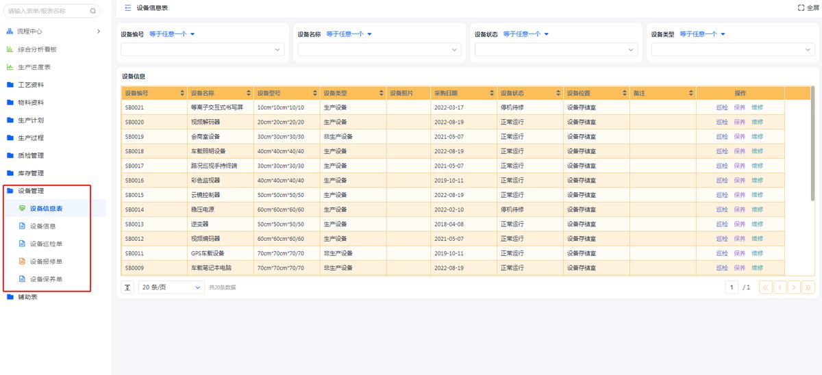Image resolution: width=822 pixels, height=375 pixels.
Task: Sort by 设备编号 column sort arrows
Action: pyautogui.click(x=182, y=93)
